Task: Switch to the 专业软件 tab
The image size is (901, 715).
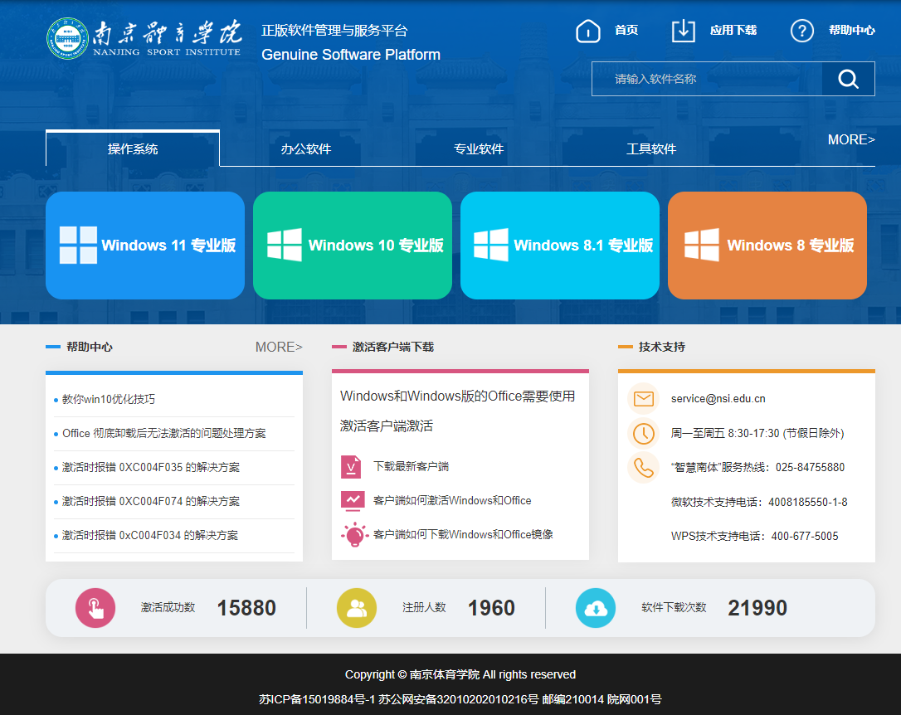Action: pos(479,149)
